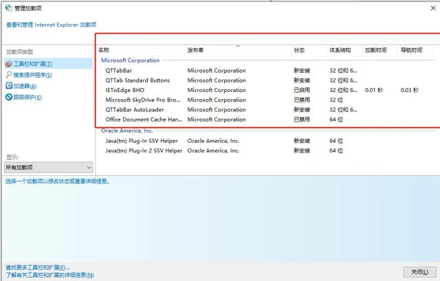Select Toolbars and Extensions icon in sidebar
Screen dimensions: 440x281
point(9,64)
